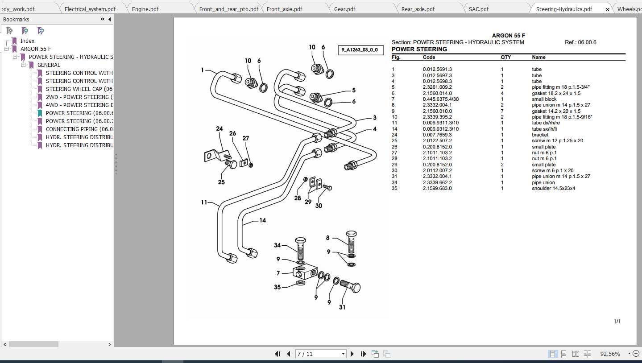
Task: Click the previous view history icon
Action: (x=375, y=354)
